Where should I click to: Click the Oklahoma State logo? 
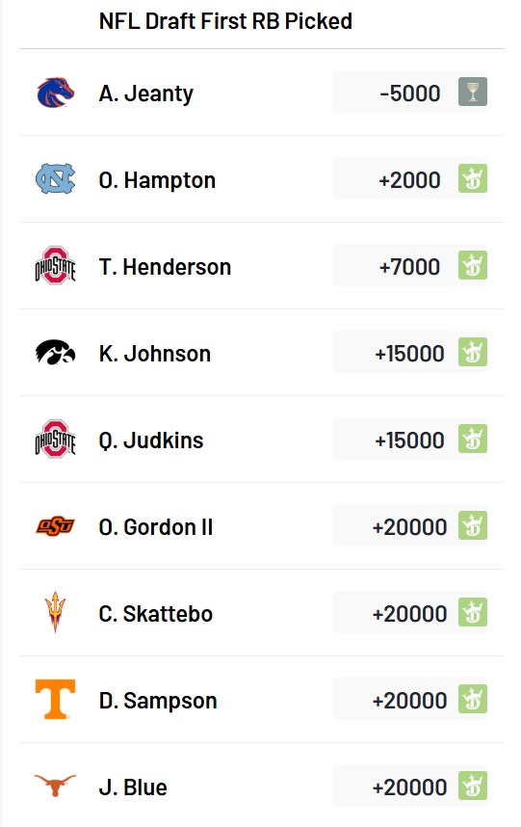(x=55, y=526)
